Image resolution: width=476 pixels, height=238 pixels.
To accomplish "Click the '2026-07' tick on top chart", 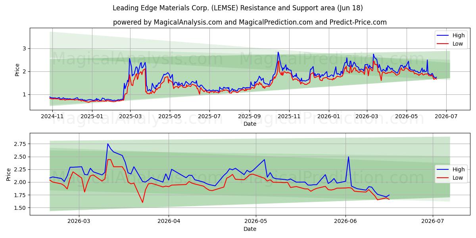I will tap(446, 116).
